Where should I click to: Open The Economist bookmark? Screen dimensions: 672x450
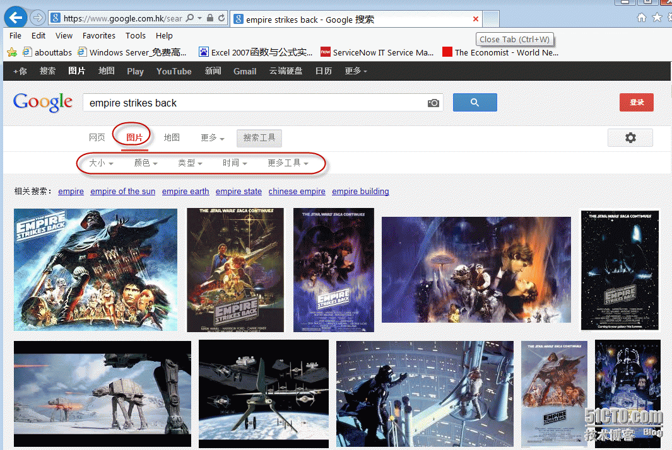click(500, 52)
